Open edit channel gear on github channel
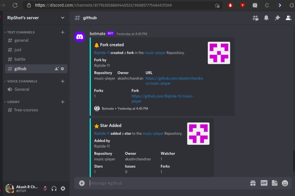Viewport: 295px width, 196px height. [63, 69]
